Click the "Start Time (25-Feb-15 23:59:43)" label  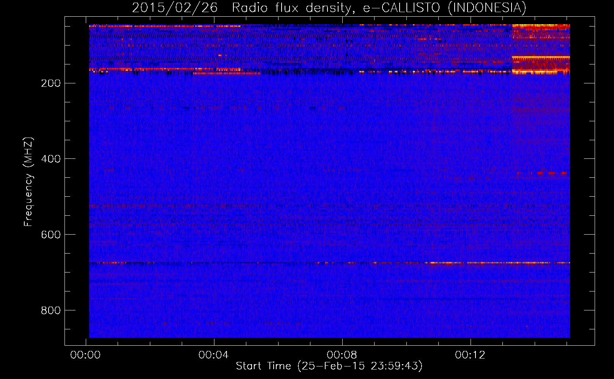click(x=329, y=366)
